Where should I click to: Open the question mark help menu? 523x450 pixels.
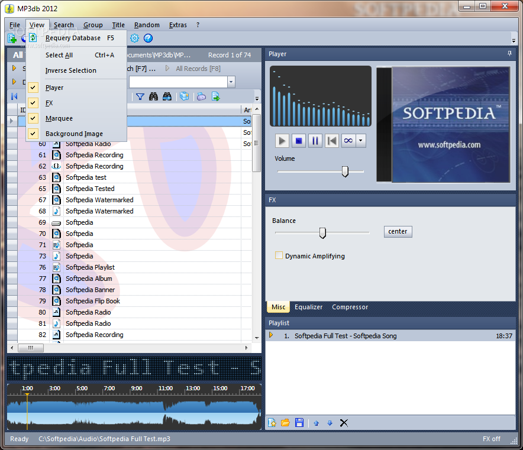click(x=198, y=25)
